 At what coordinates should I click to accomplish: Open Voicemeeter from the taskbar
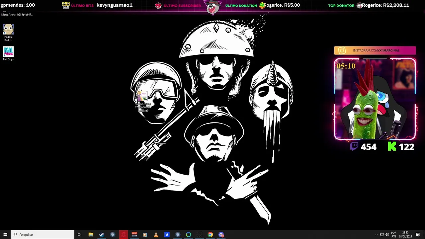[x=134, y=235]
